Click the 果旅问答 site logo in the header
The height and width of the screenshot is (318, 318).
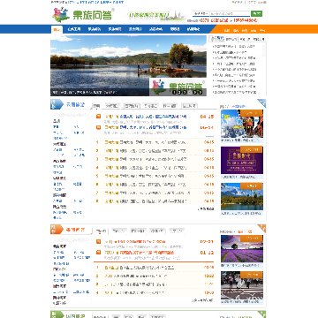83,15
